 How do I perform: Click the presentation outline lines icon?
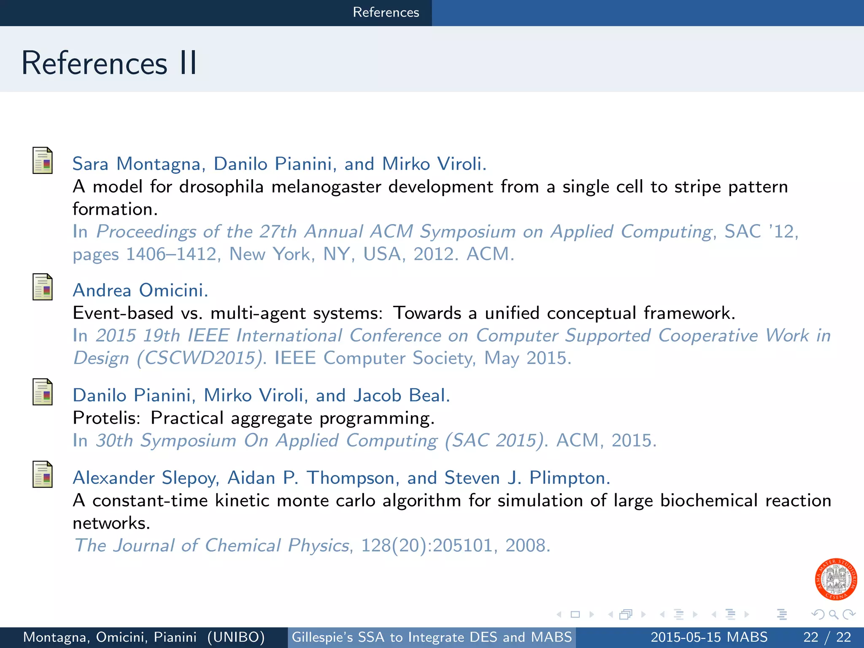(782, 615)
